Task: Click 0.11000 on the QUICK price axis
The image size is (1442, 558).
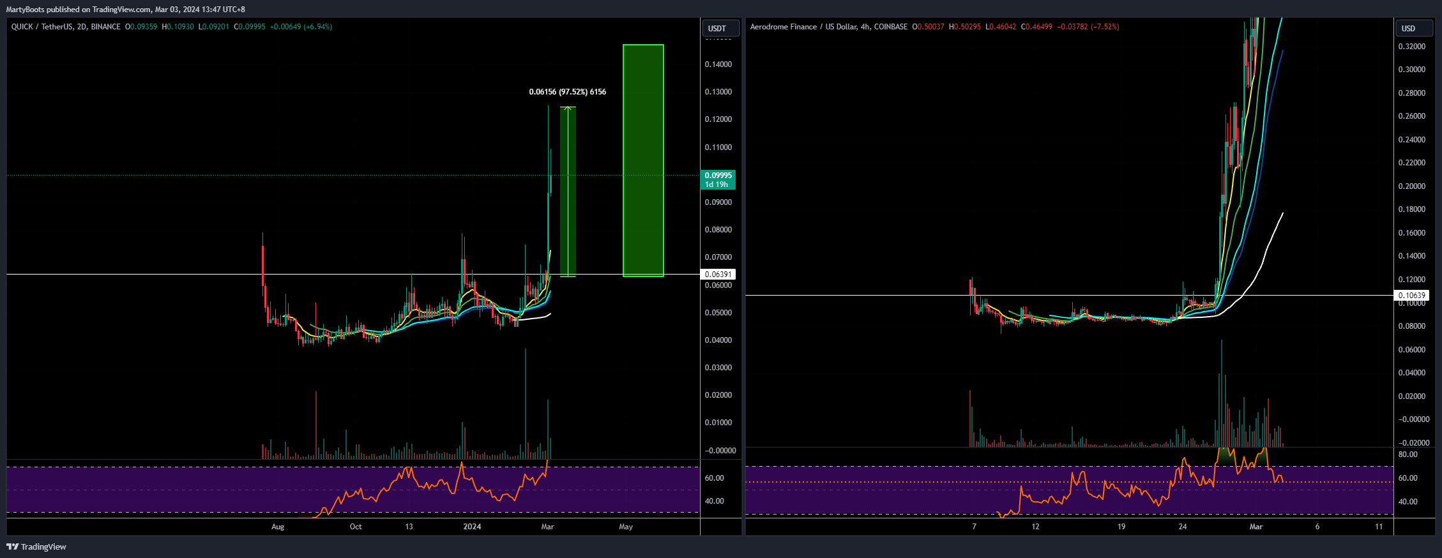Action: tap(718, 147)
